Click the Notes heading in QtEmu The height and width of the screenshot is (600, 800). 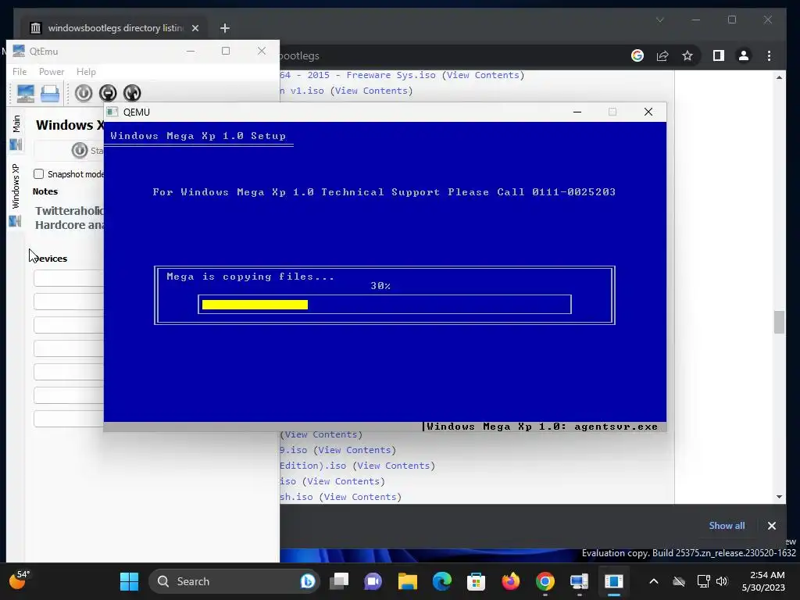[x=45, y=191]
